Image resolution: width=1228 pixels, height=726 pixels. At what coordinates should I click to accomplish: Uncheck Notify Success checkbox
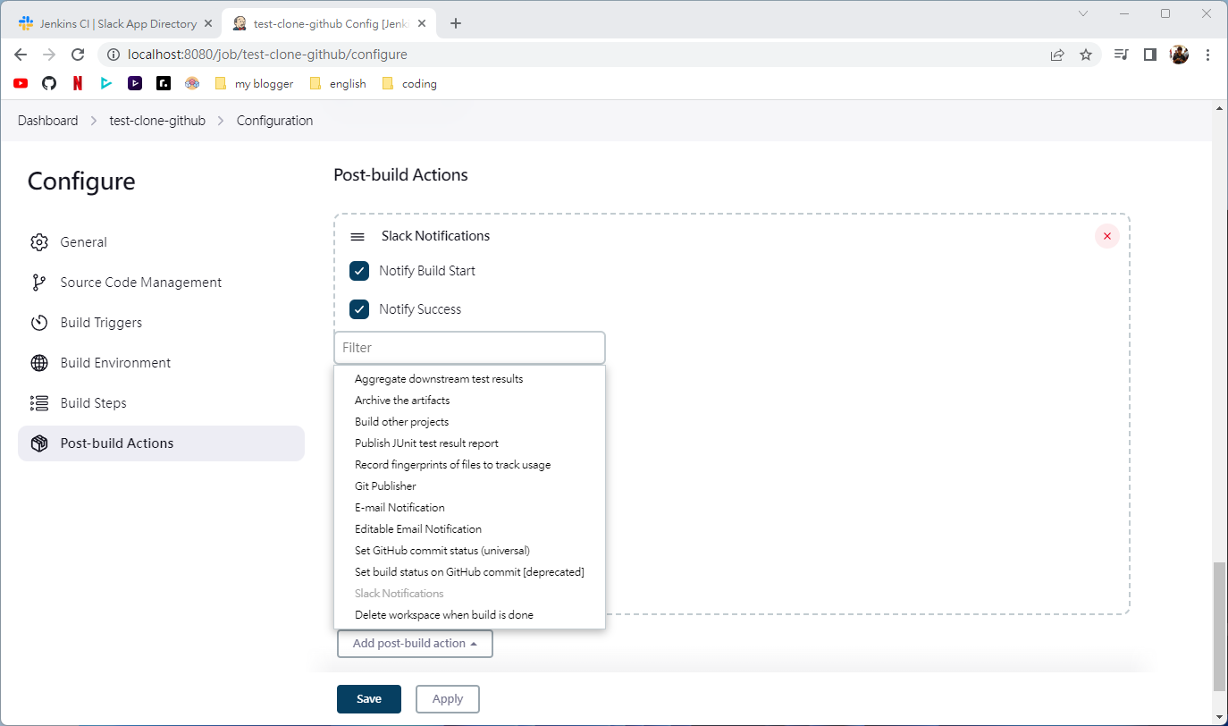click(x=359, y=309)
